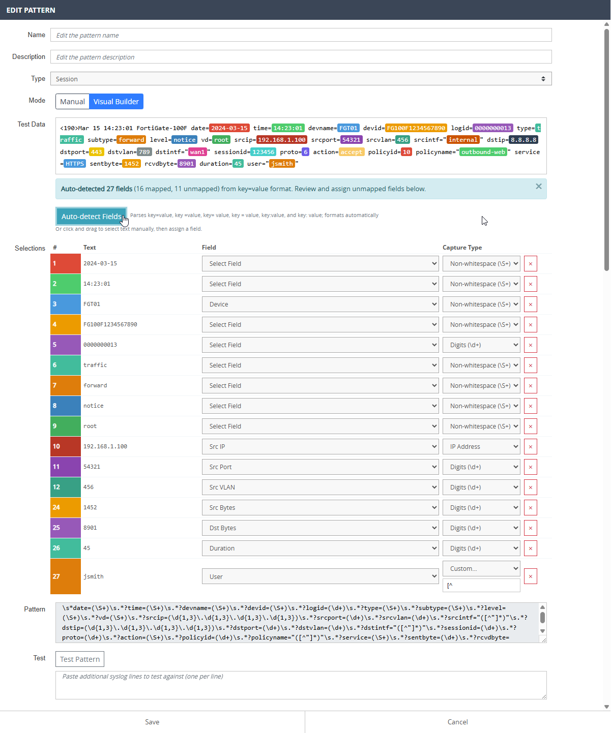Open Field dropdown showing Dst Bytes
This screenshot has width=611, height=733.
click(x=321, y=528)
